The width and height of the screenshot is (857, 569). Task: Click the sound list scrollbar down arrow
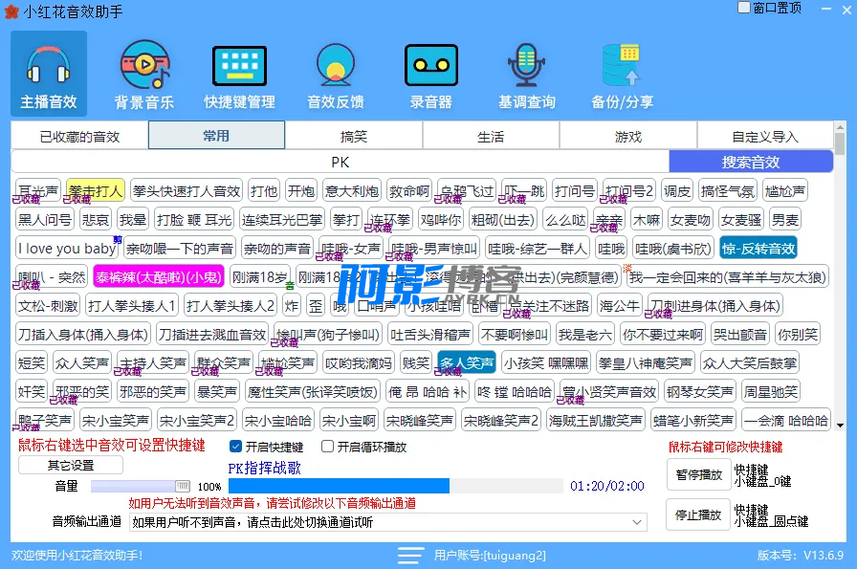pyautogui.click(x=840, y=425)
